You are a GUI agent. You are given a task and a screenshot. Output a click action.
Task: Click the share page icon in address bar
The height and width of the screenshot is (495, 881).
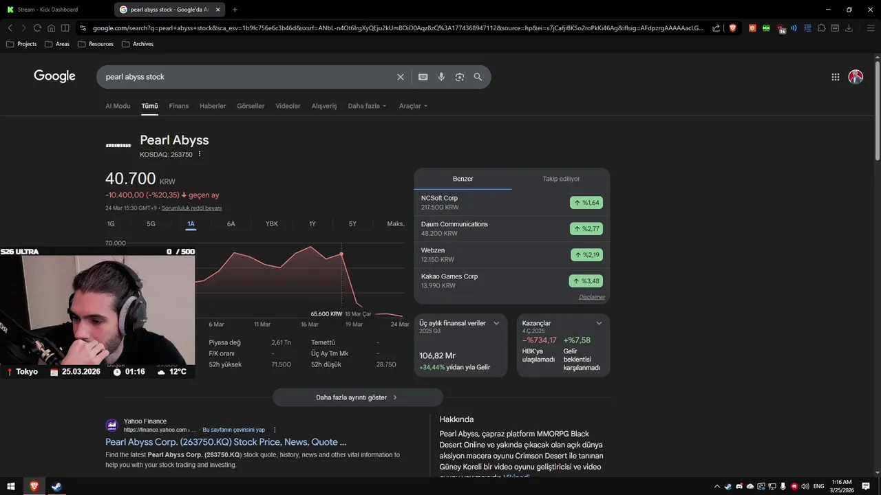[x=717, y=28]
